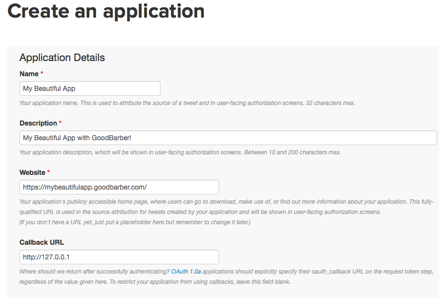Select the Website URL input box
This screenshot has width=439, height=298.
click(119, 187)
